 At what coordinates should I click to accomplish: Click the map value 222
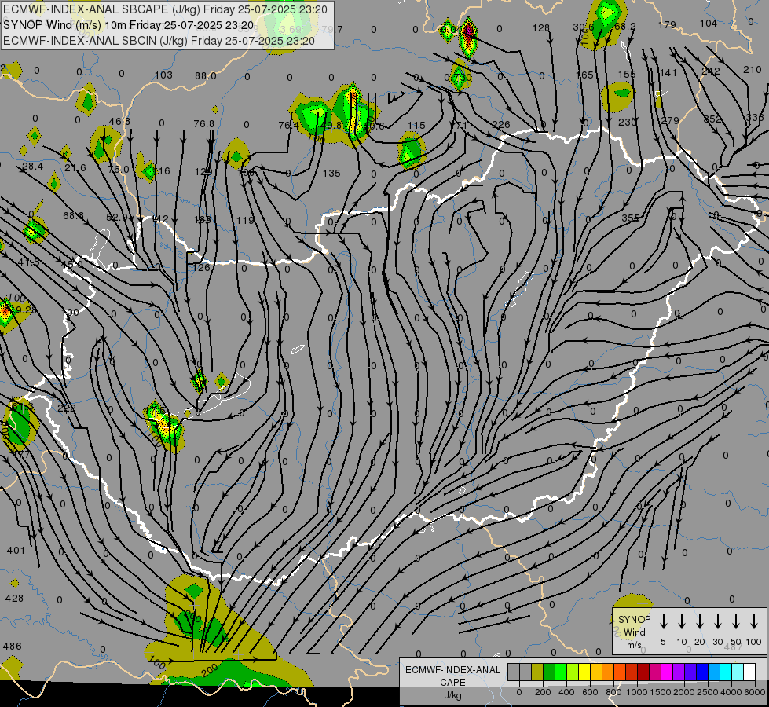pos(67,408)
